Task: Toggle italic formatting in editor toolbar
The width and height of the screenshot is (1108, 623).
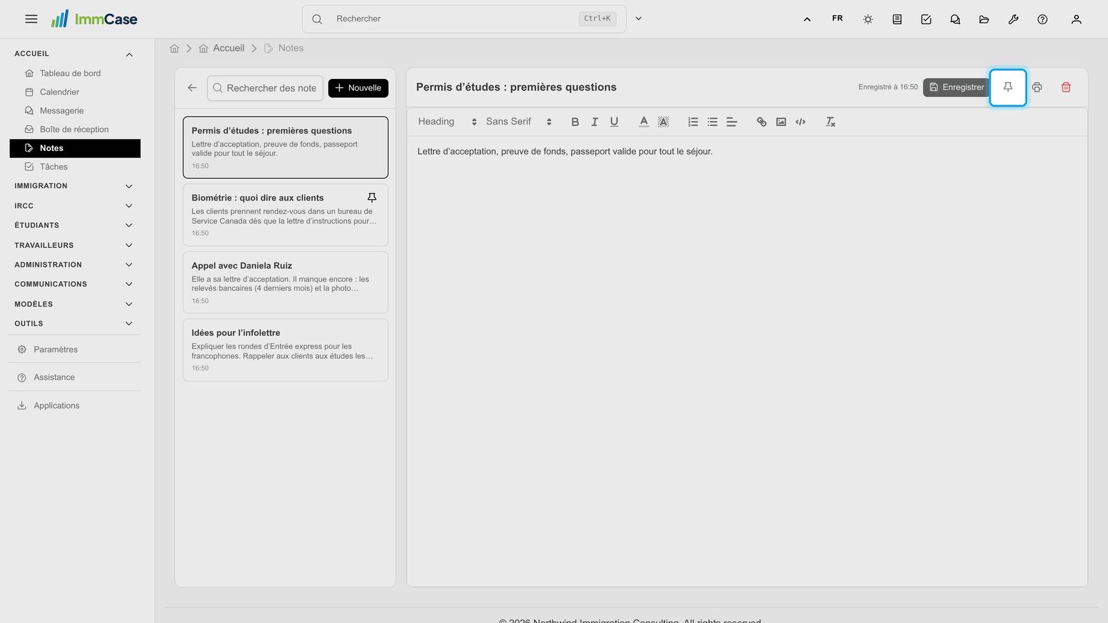Action: [594, 122]
